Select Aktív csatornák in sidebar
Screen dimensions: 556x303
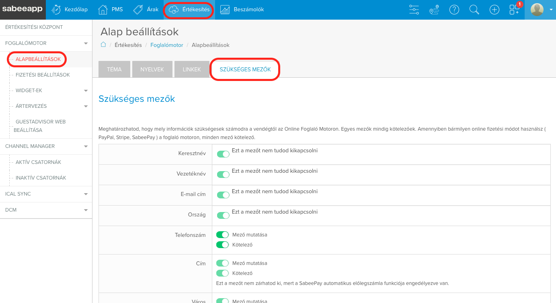pyautogui.click(x=38, y=162)
